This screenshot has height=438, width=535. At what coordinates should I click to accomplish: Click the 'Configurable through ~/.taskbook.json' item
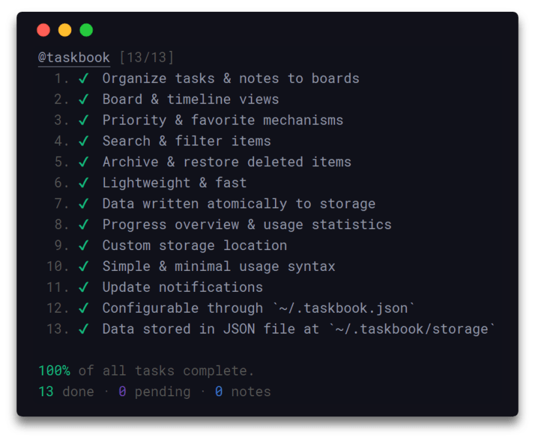(259, 308)
